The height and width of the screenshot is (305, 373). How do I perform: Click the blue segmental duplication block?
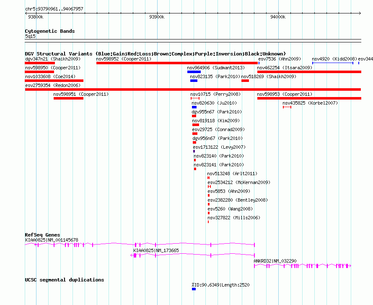click(194, 289)
